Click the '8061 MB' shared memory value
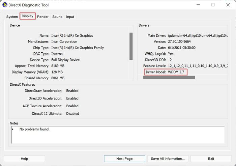236x166 pixels. [58, 78]
